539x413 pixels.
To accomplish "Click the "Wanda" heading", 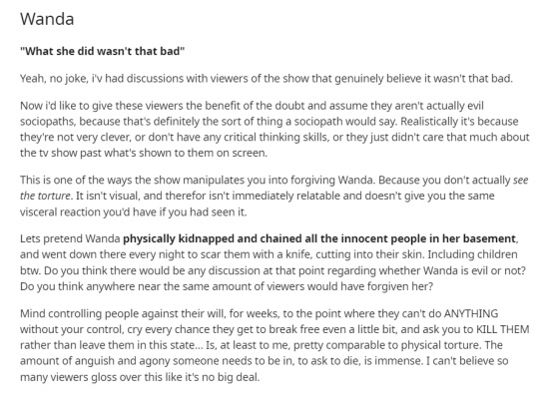I will tap(47, 19).
